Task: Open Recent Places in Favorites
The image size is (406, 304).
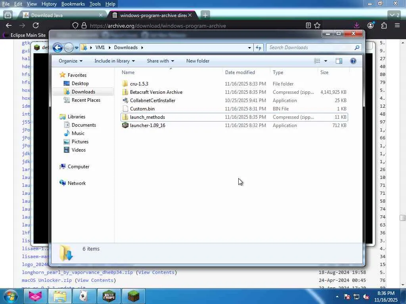Action: pyautogui.click(x=86, y=100)
